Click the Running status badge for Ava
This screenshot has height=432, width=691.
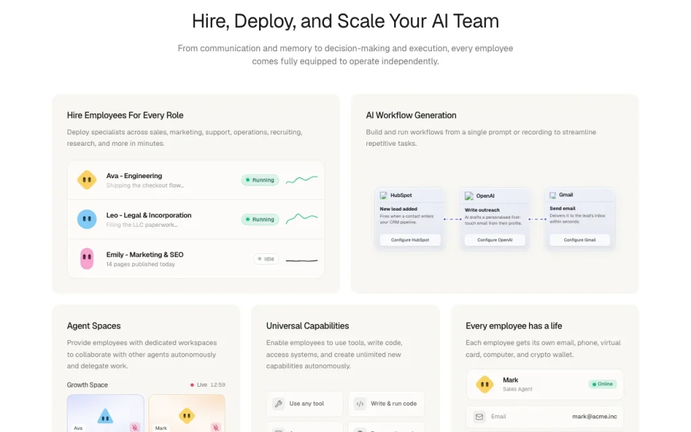click(260, 180)
